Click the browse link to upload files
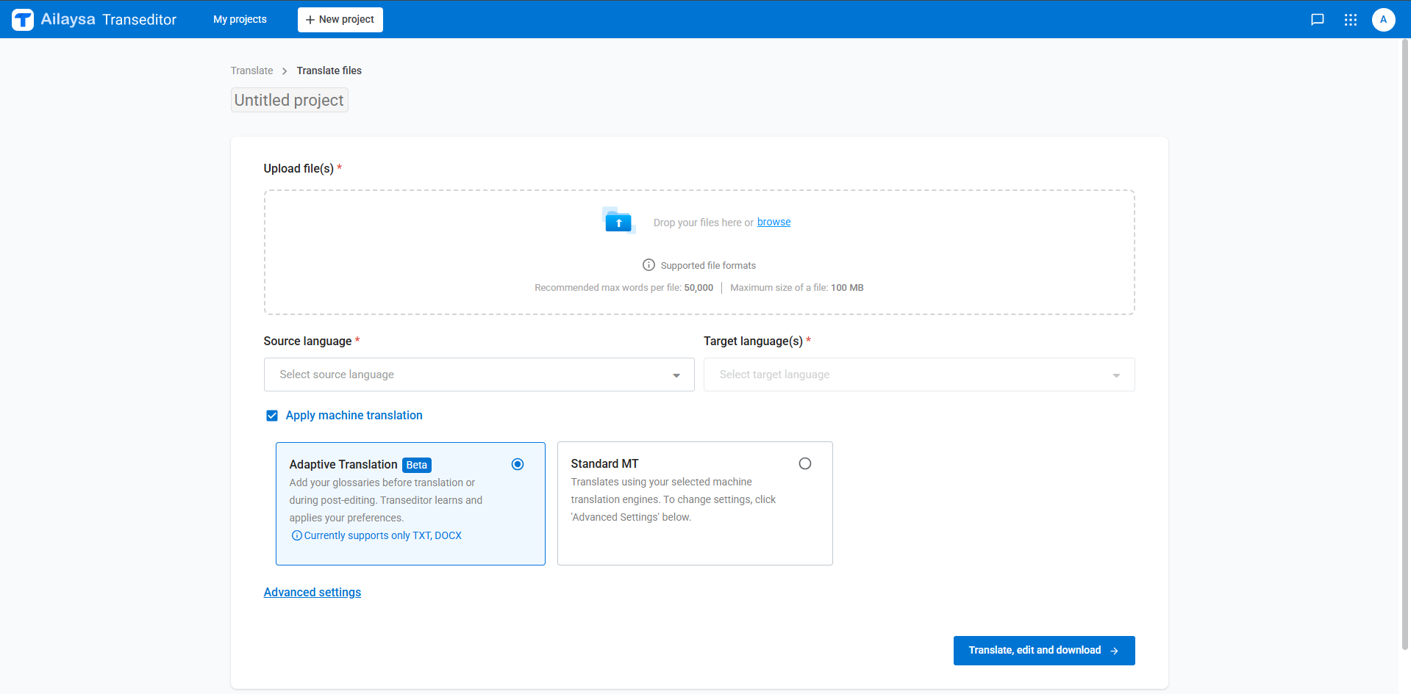The height and width of the screenshot is (694, 1411). [x=774, y=222]
